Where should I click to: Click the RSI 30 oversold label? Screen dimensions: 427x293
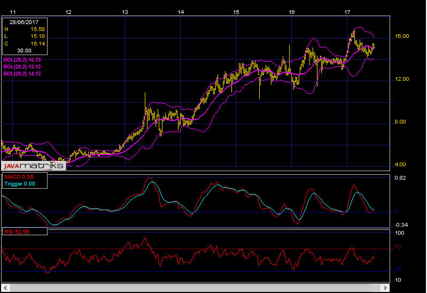tap(398, 269)
